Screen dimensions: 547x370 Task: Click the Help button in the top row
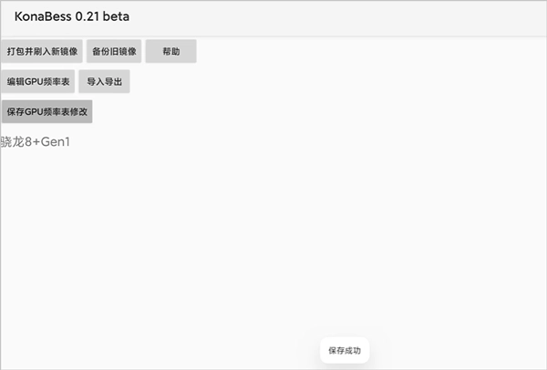point(170,52)
